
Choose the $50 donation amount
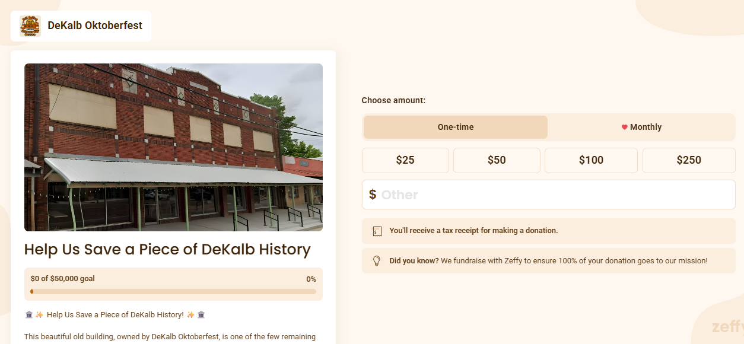click(x=497, y=160)
